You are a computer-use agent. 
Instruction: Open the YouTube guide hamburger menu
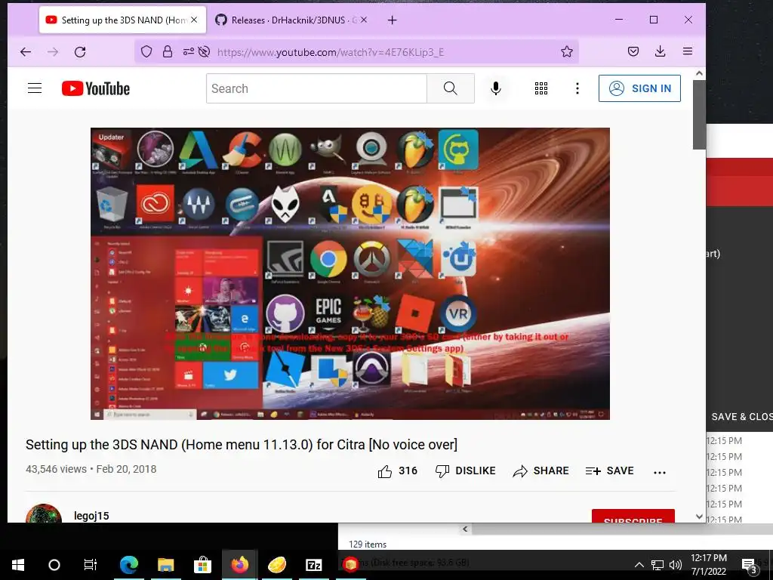pos(35,88)
